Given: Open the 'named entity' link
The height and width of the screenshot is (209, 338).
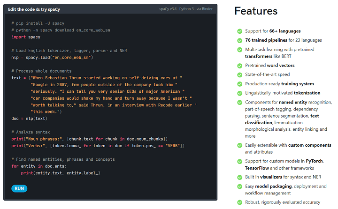Looking at the screenshot, I should pyautogui.click(x=293, y=102).
